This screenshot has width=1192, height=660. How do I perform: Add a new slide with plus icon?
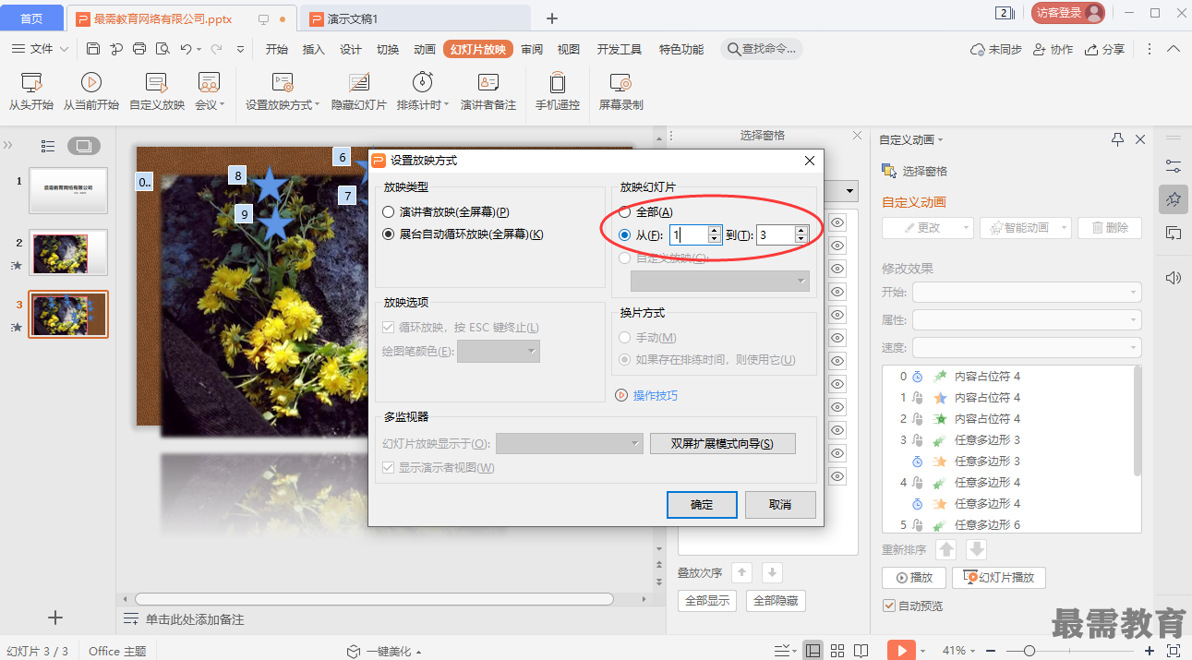point(55,618)
